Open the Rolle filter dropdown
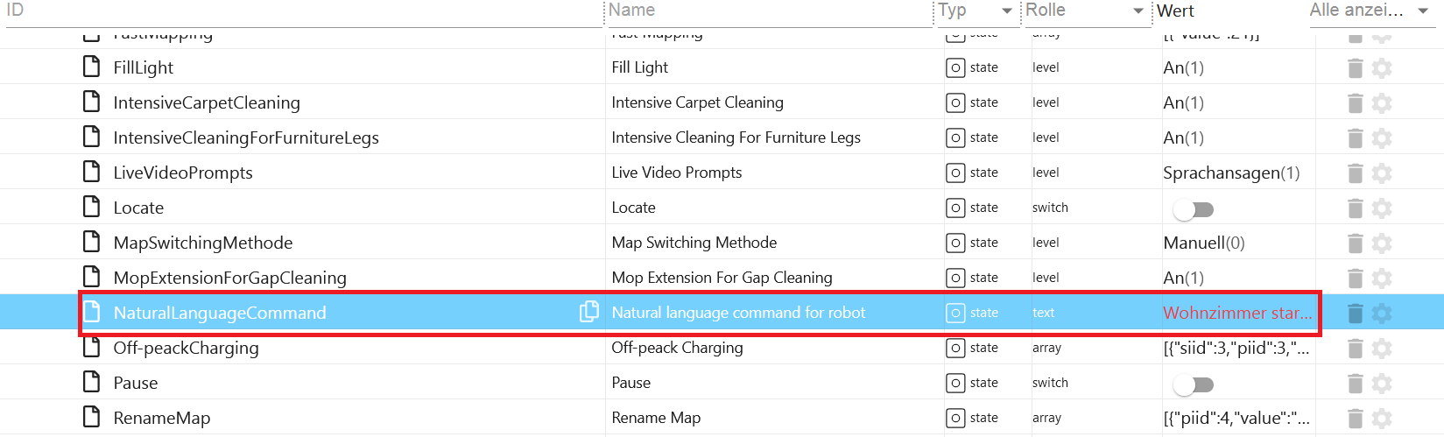Viewport: 1444px width, 437px height. (1138, 11)
